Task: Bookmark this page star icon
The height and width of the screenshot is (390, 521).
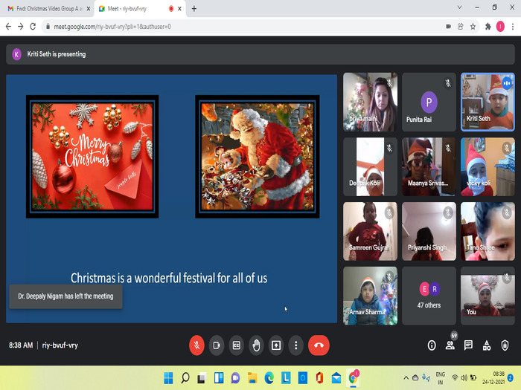Action: click(x=473, y=27)
